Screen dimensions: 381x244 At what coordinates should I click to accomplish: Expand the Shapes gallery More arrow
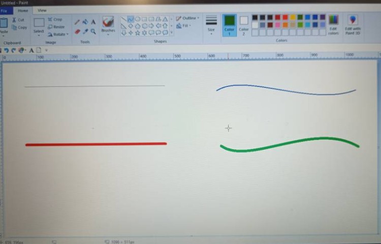[x=171, y=33]
